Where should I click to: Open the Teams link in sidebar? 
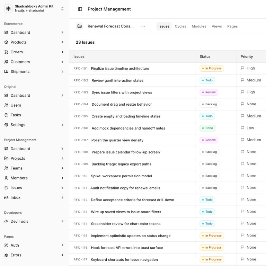click(17, 168)
